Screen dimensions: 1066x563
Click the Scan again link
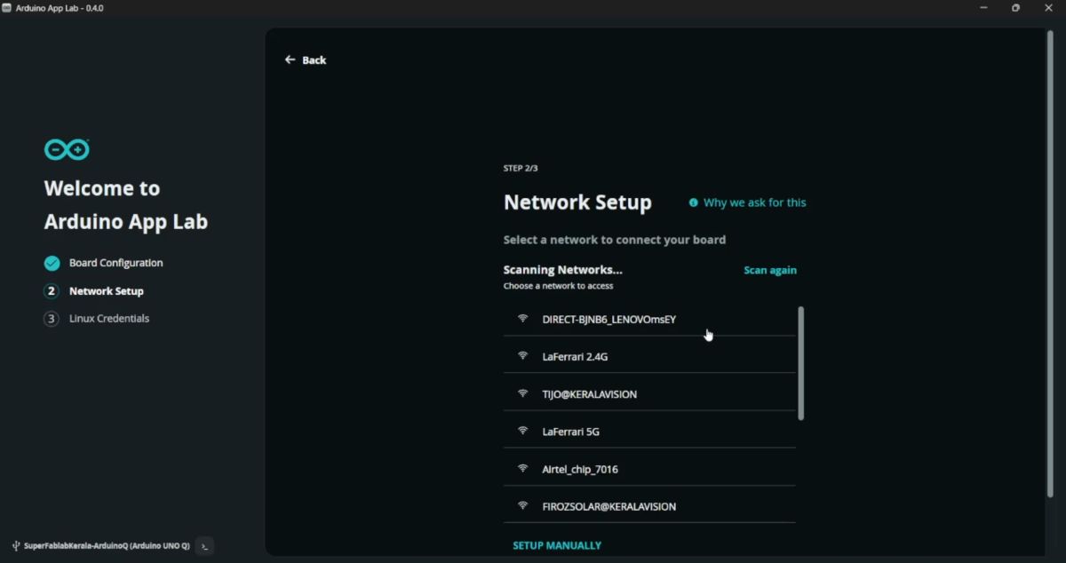click(x=769, y=269)
